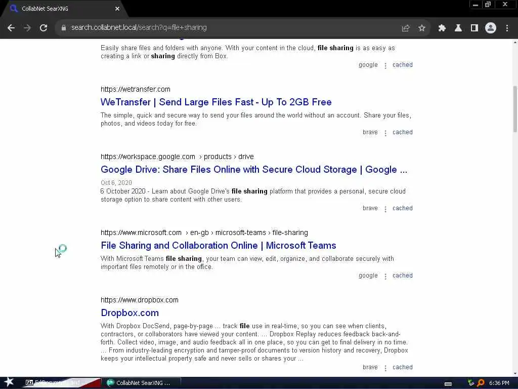
Task: Click the https://www.microsoft.com URL text
Action: coord(141,233)
